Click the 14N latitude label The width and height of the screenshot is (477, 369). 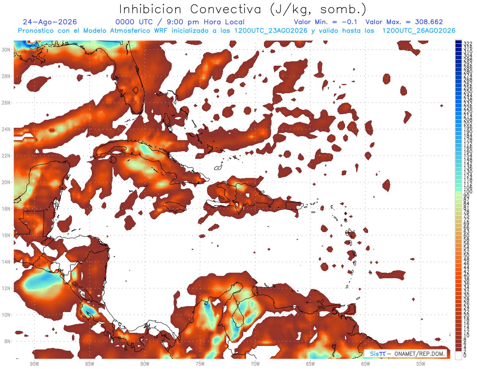point(6,262)
